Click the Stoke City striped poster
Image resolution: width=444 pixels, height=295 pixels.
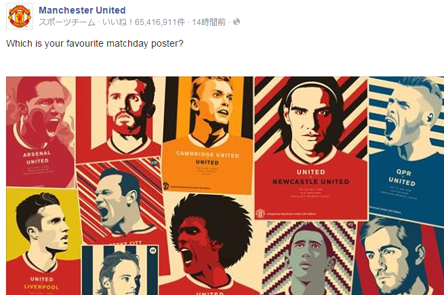[x=121, y=202]
